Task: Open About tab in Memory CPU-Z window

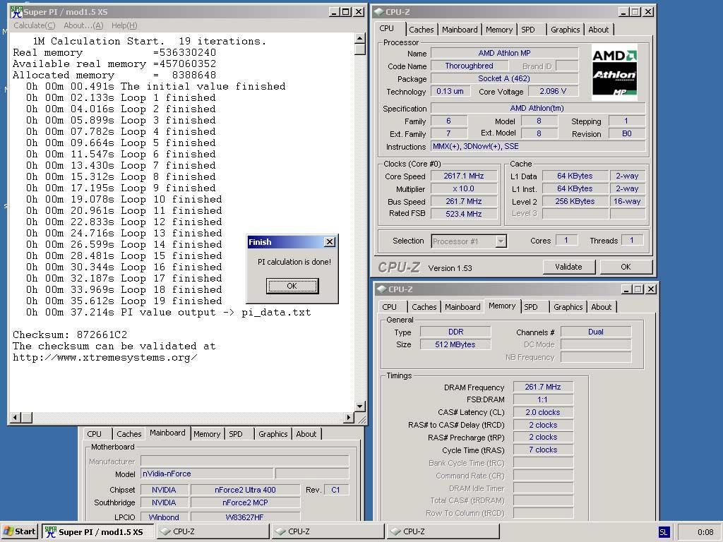Action: pyautogui.click(x=602, y=307)
